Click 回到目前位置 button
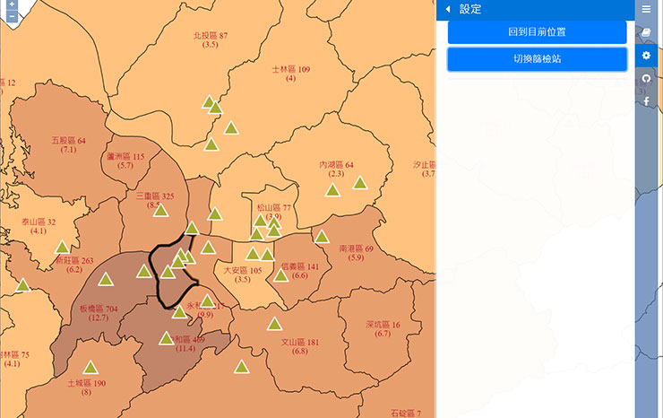Viewport: 663px width, 418px height. [x=537, y=31]
